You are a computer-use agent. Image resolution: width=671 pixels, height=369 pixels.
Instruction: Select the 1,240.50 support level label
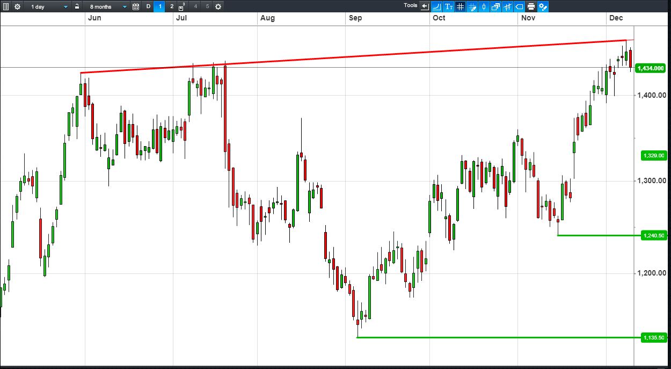[654, 235]
